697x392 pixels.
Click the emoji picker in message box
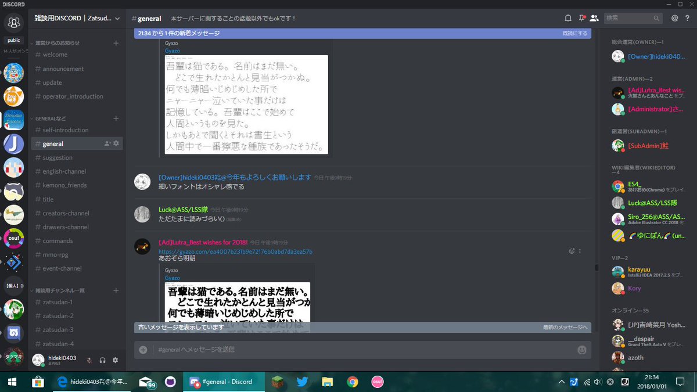click(581, 350)
